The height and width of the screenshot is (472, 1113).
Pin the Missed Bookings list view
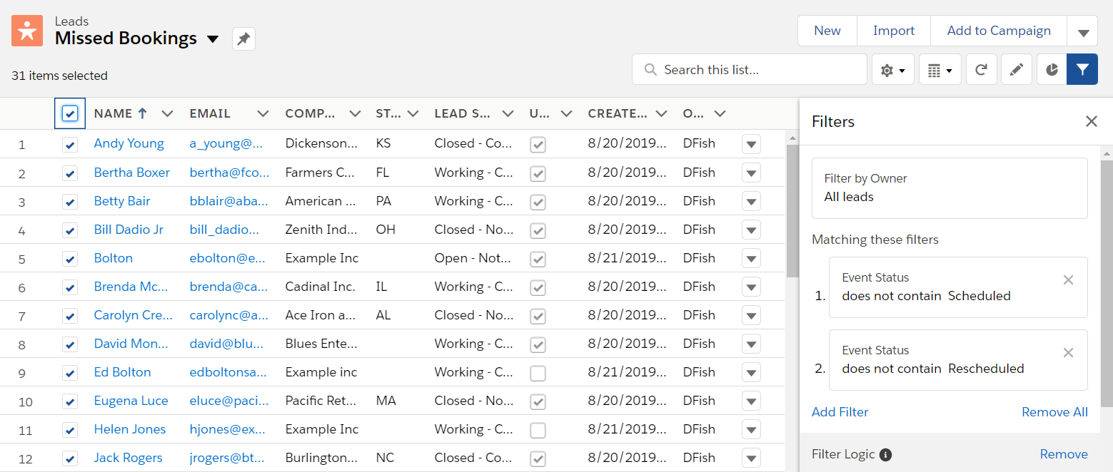coord(243,39)
